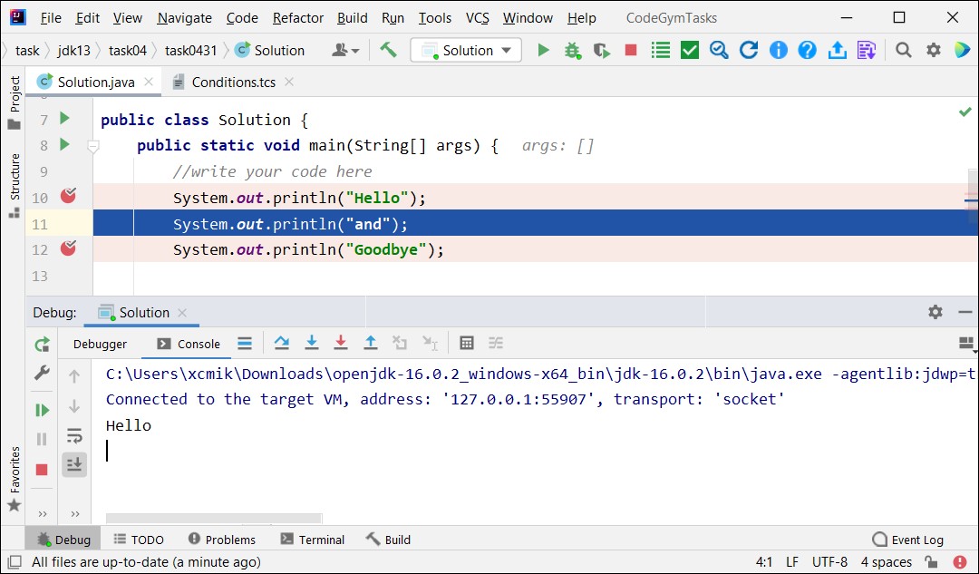Hide the Debug tool window

[964, 312]
